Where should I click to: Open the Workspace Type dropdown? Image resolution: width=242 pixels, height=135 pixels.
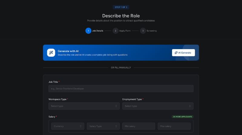point(84,106)
